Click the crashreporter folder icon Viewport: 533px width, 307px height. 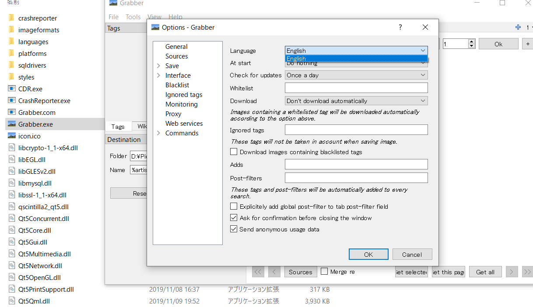11,18
